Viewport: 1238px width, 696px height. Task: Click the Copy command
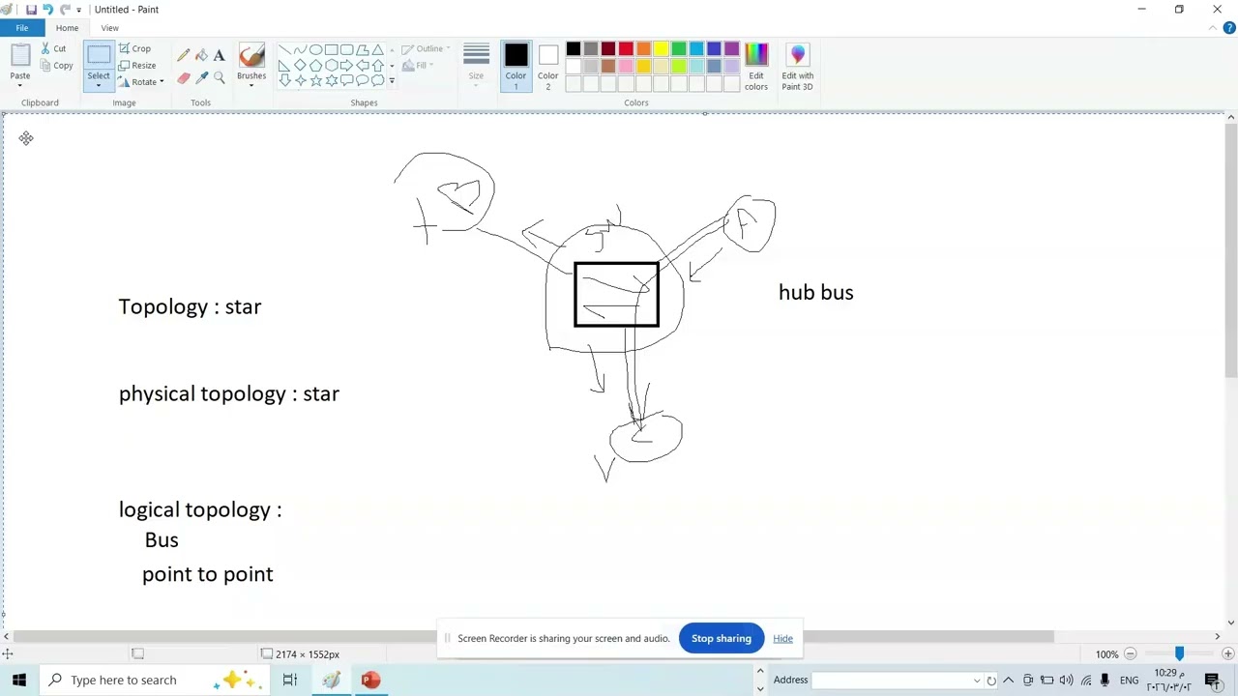[56, 66]
